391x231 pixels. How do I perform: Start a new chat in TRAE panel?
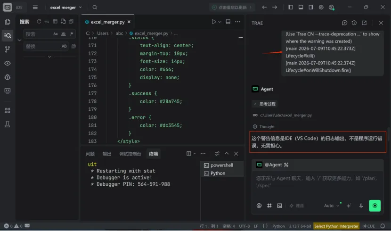click(345, 23)
